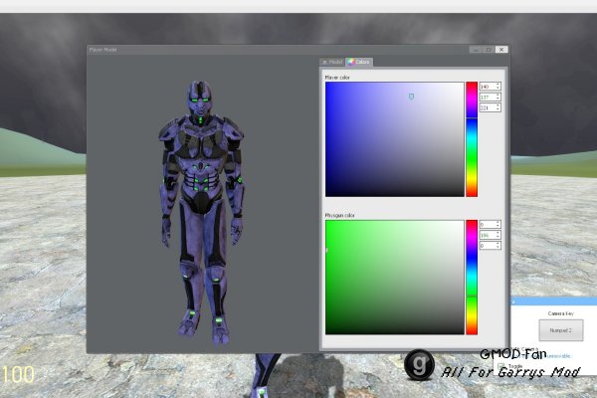Click the Numpad 2 Camera Key button
Screen dimensions: 597x398
(561, 330)
